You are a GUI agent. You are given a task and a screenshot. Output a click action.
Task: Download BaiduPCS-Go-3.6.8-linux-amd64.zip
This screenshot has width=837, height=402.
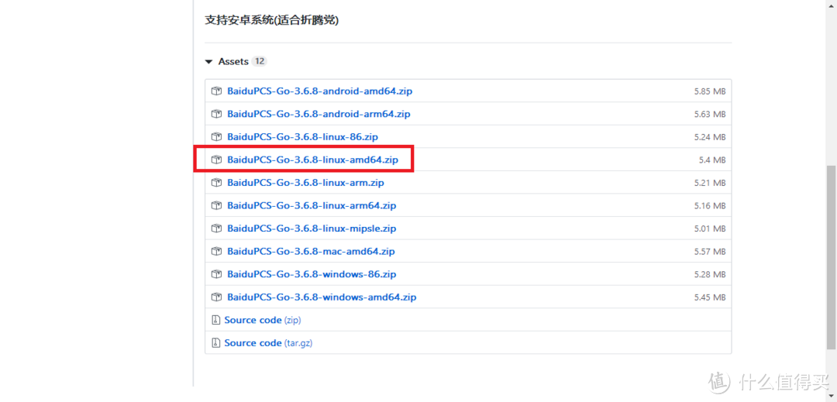click(x=312, y=160)
